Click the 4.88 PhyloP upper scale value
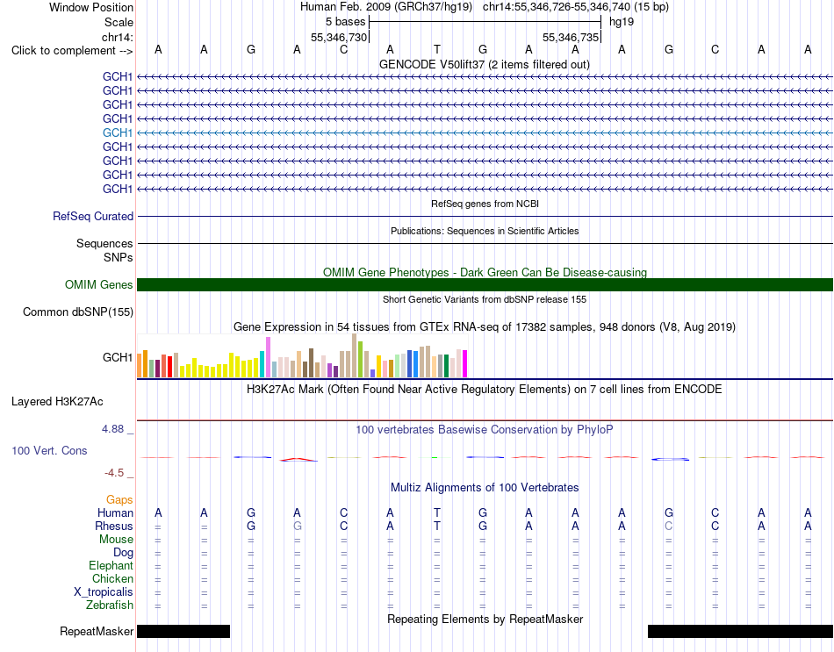The image size is (834, 652). coord(112,429)
